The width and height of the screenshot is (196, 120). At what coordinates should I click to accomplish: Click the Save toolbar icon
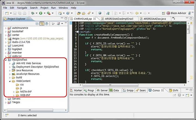coord(15,13)
